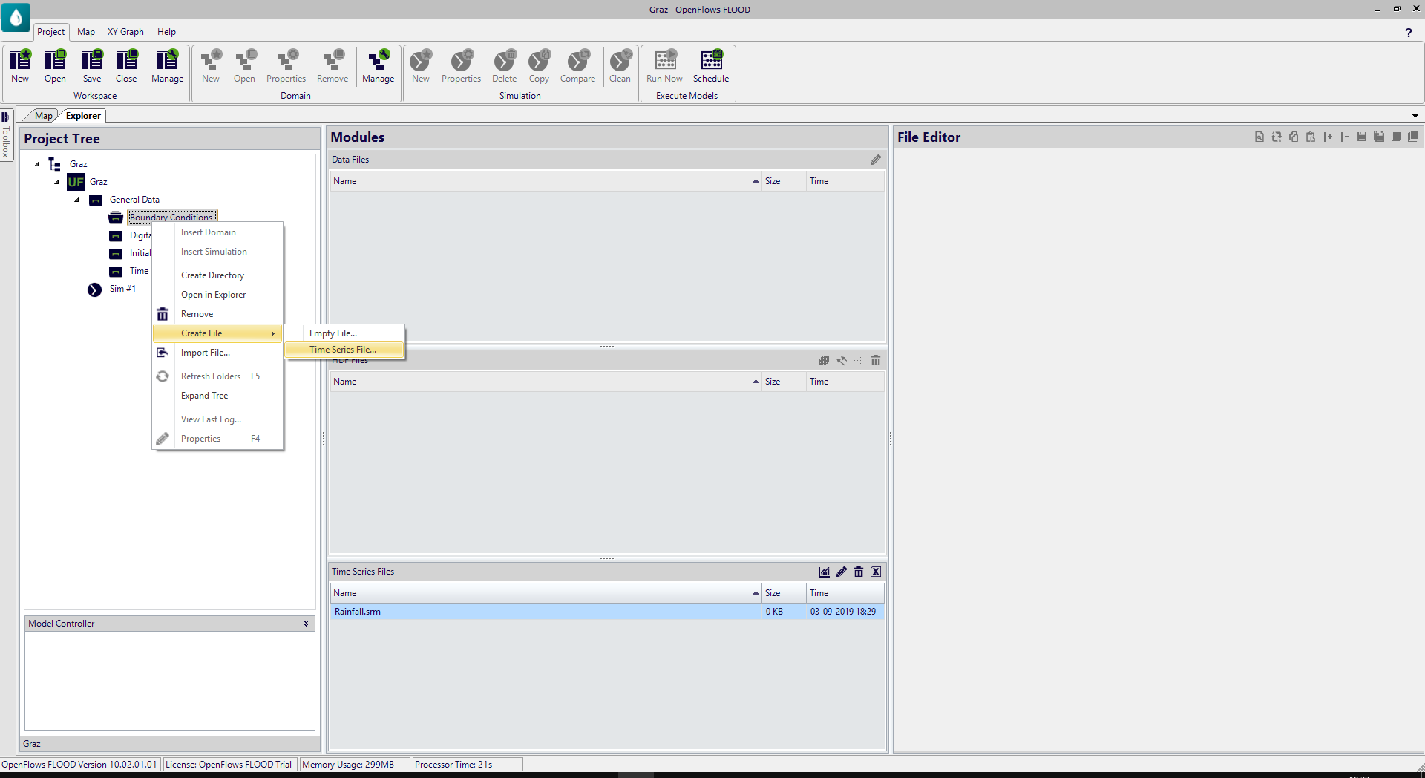Click the help question mark icon
The height and width of the screenshot is (778, 1425).
point(1408,33)
